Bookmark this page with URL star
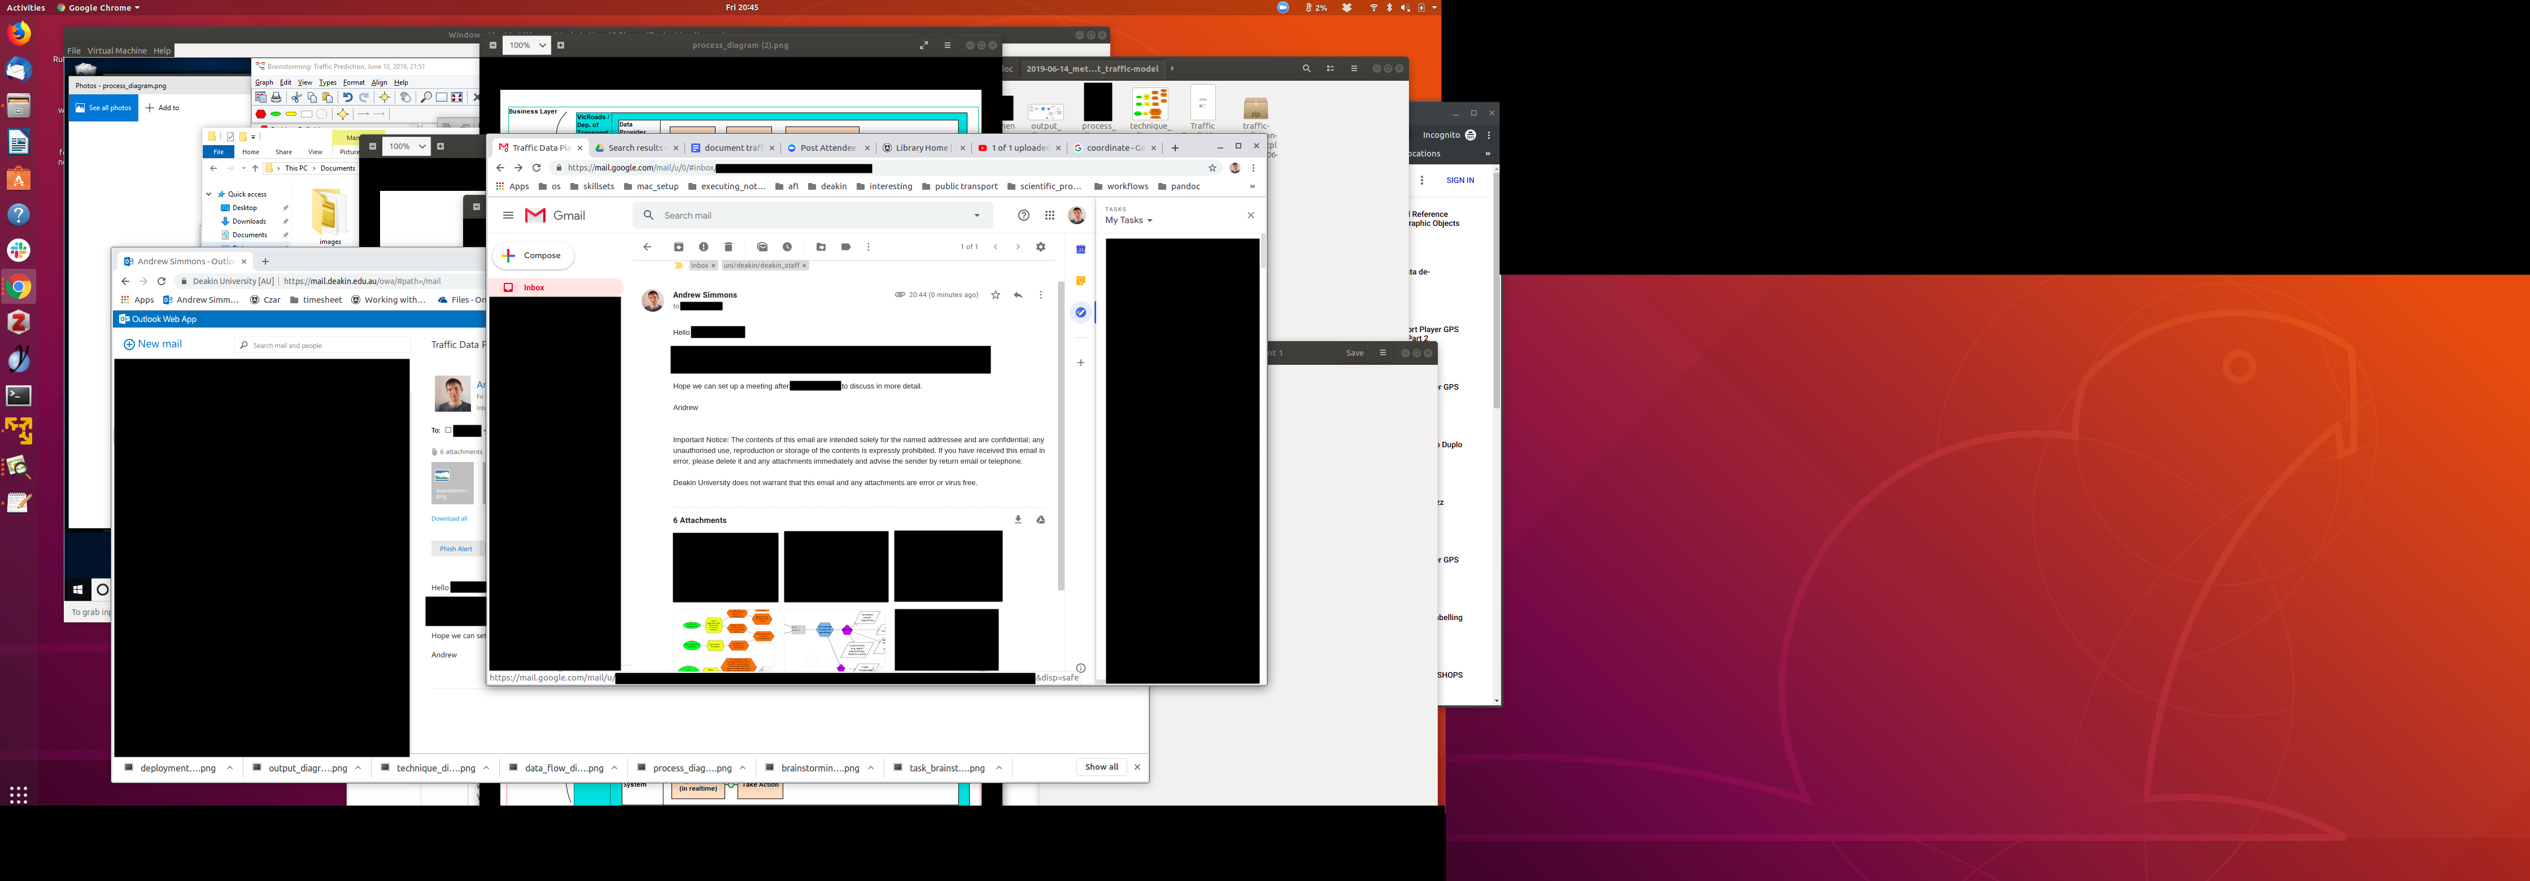Image resolution: width=2530 pixels, height=881 pixels. point(1212,168)
